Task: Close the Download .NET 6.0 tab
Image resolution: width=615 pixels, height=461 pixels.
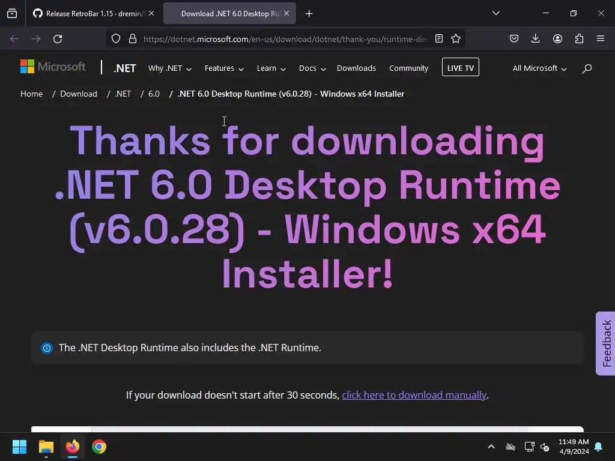Action: coord(286,13)
